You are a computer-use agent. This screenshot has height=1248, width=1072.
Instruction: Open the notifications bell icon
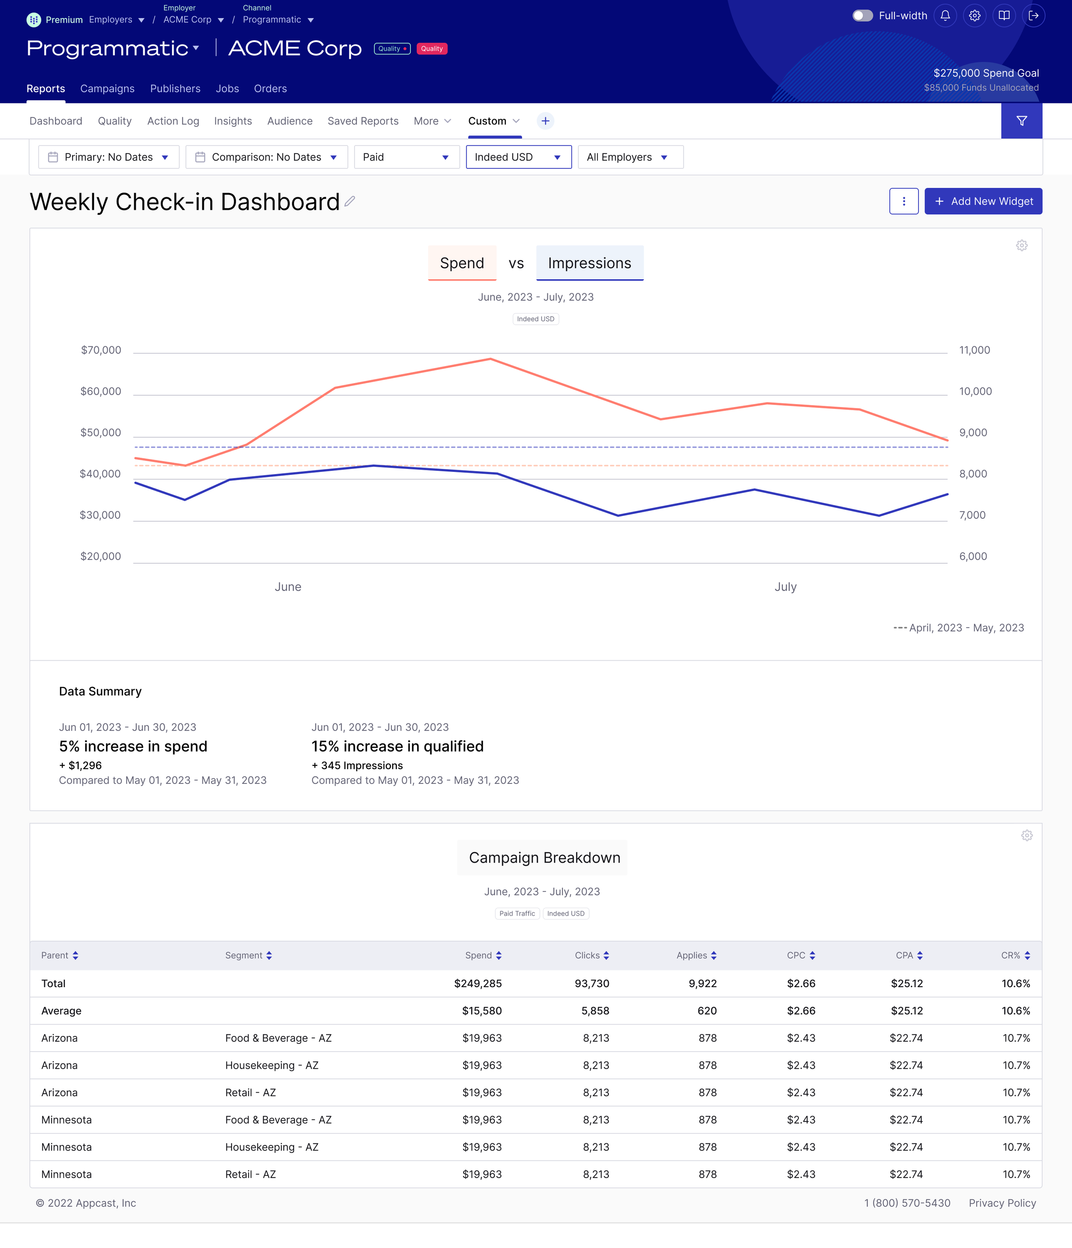[945, 16]
